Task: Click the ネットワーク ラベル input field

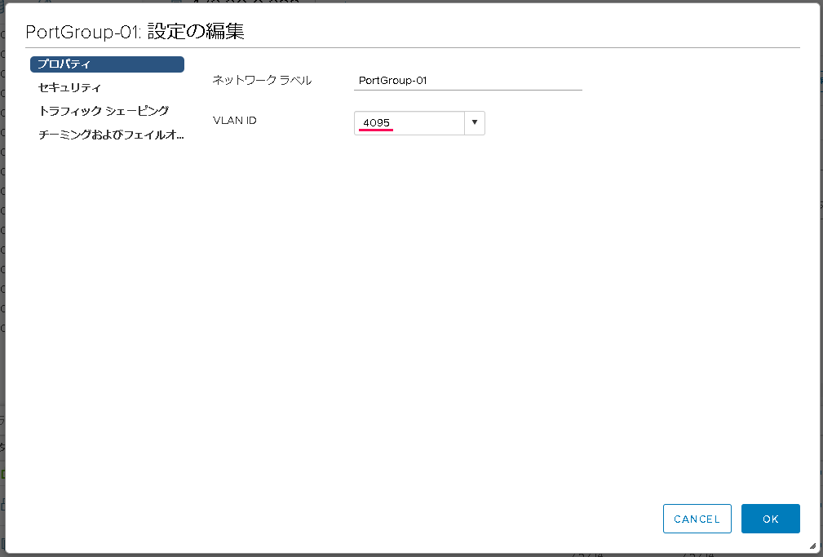Action: [x=467, y=80]
